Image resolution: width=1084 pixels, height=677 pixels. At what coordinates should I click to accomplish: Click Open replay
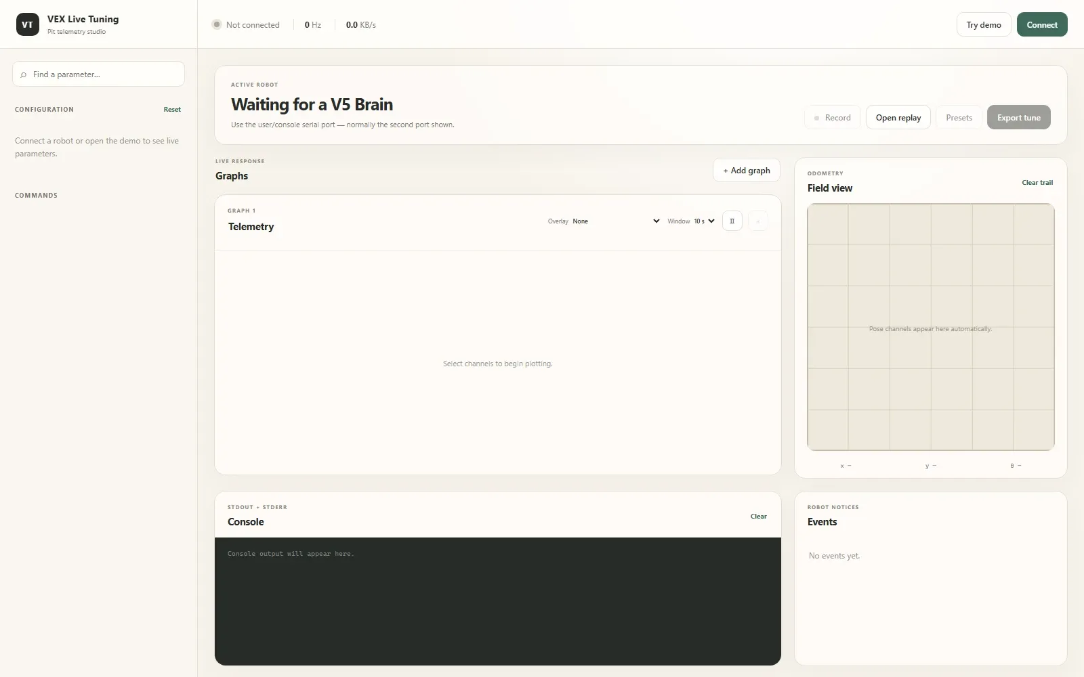(x=898, y=117)
